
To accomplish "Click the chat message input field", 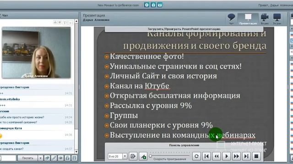I will 8,158.
